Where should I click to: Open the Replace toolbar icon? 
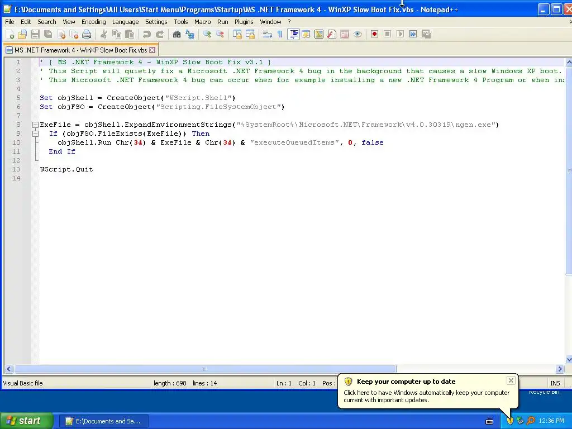pos(190,34)
